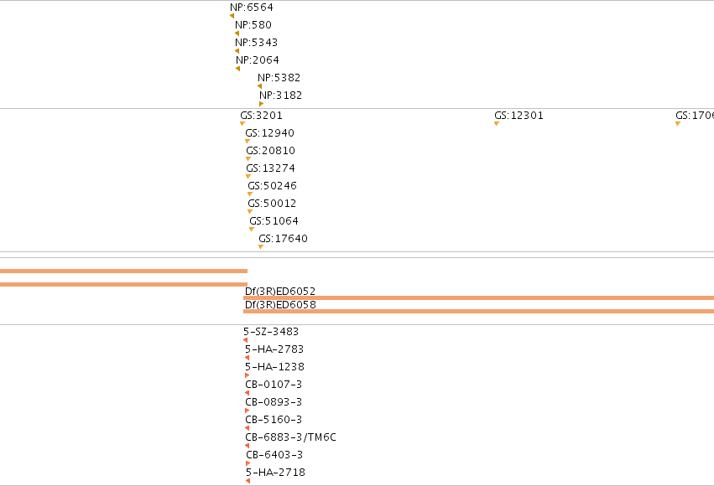Image resolution: width=714 pixels, height=486 pixels.
Task: Select the triangle marker under NP:5382
Action: [260, 86]
